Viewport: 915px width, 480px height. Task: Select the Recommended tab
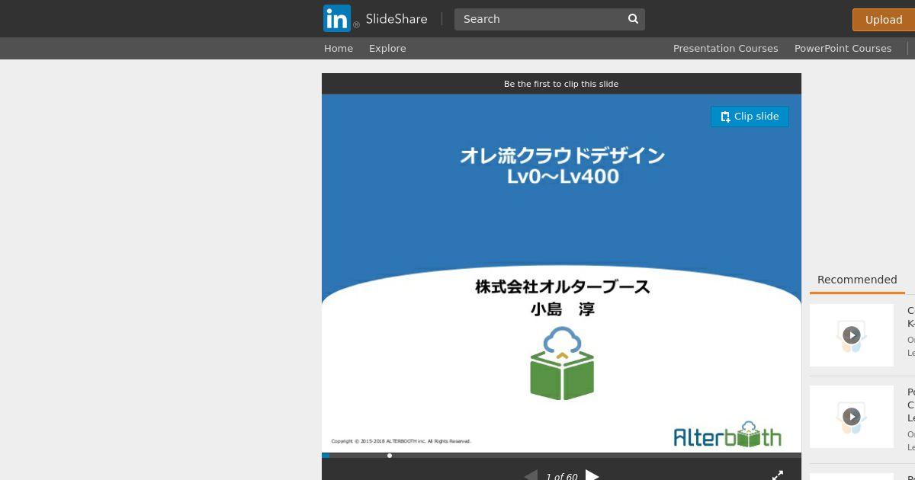pos(857,280)
